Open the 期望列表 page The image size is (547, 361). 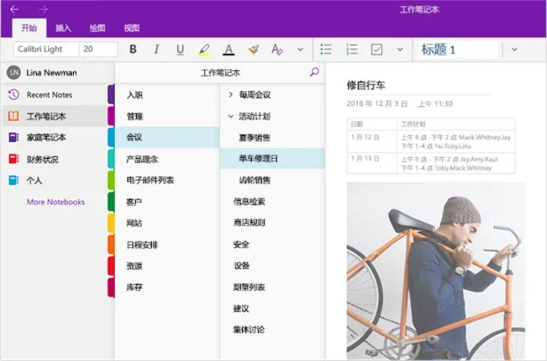pos(273,287)
